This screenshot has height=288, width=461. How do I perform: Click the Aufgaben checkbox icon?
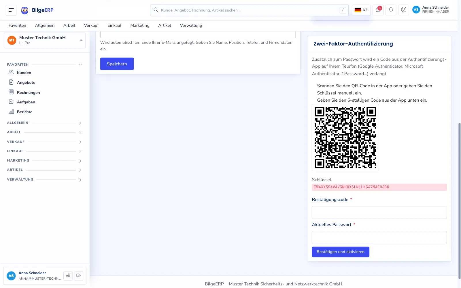pyautogui.click(x=11, y=102)
